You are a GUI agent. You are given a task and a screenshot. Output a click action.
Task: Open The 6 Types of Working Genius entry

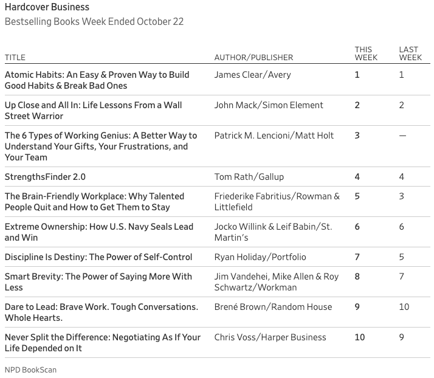[x=100, y=146]
